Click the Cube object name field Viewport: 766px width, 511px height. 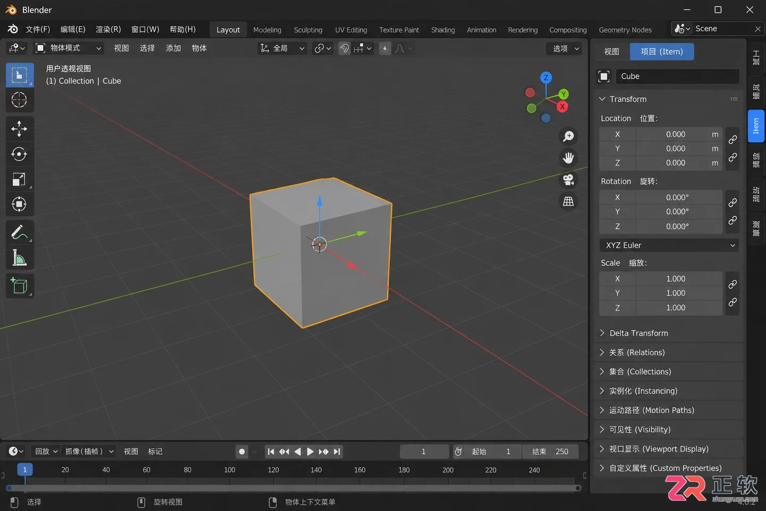click(x=677, y=76)
